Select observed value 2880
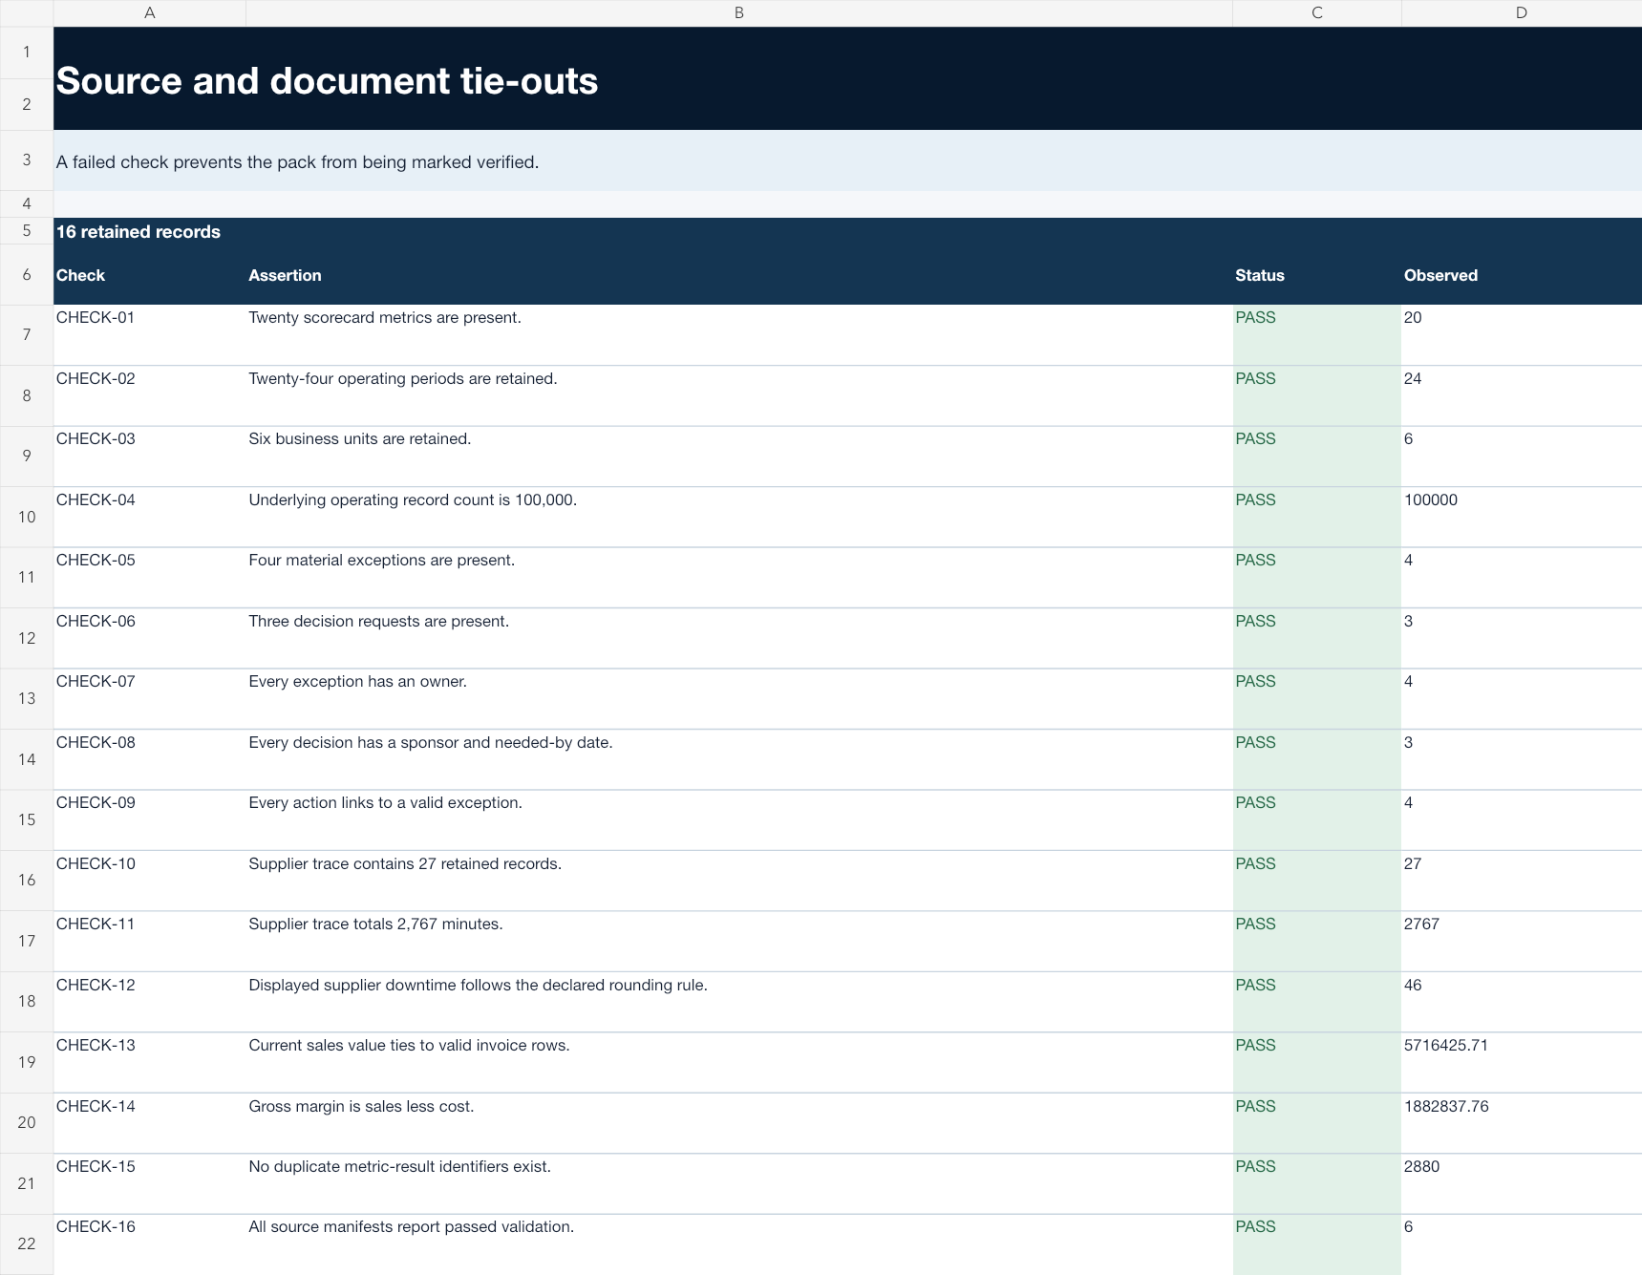 1521,1184
